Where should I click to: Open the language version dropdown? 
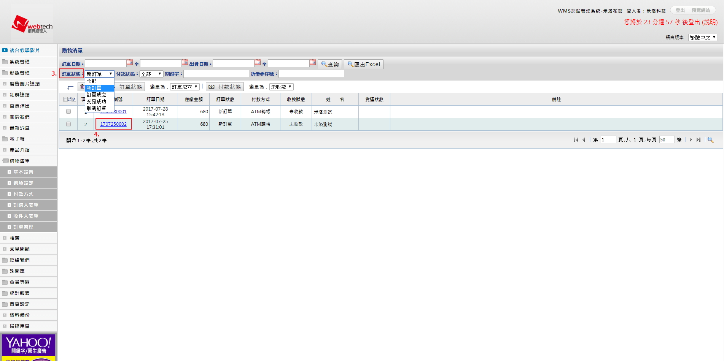click(703, 38)
